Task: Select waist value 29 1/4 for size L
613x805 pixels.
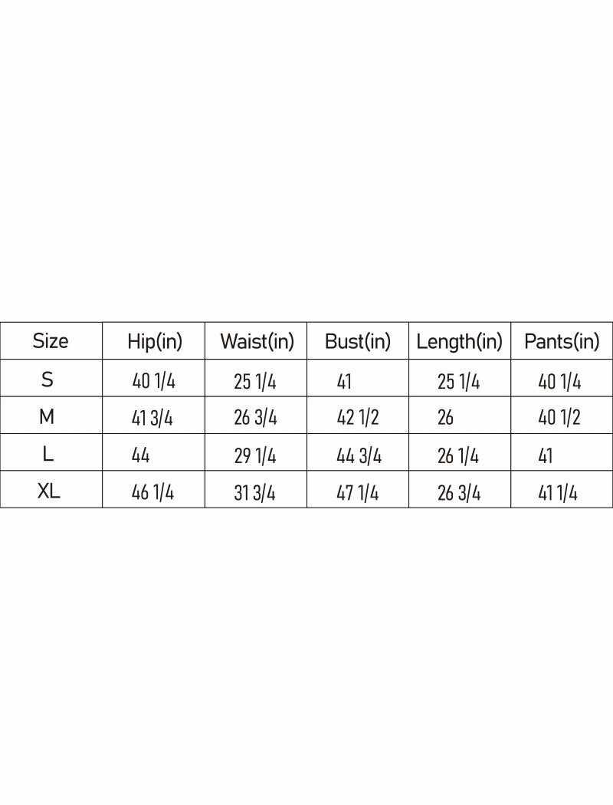Action: point(255,455)
